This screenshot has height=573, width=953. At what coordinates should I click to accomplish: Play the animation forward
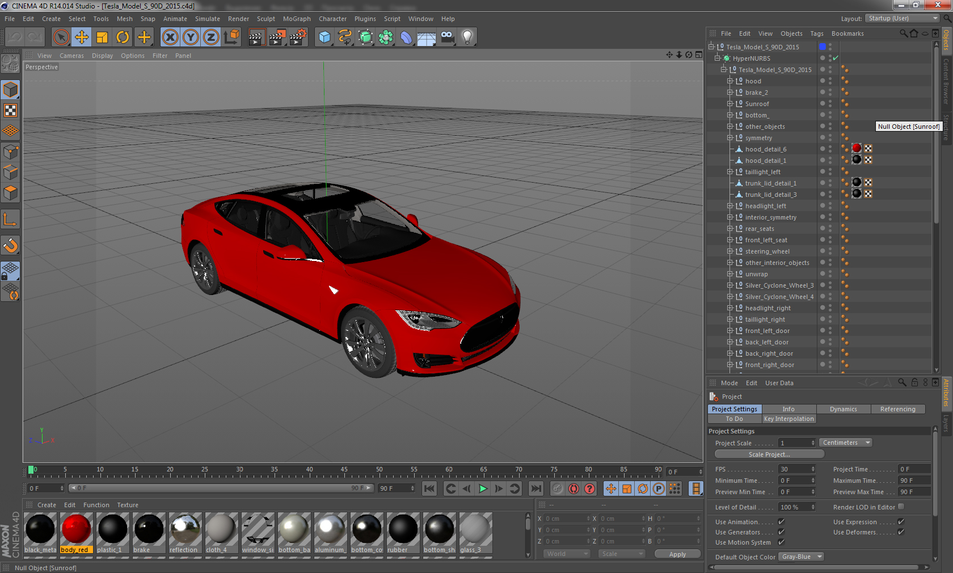click(483, 488)
